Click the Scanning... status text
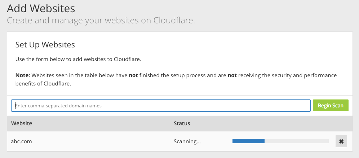359x158 pixels. [187, 141]
